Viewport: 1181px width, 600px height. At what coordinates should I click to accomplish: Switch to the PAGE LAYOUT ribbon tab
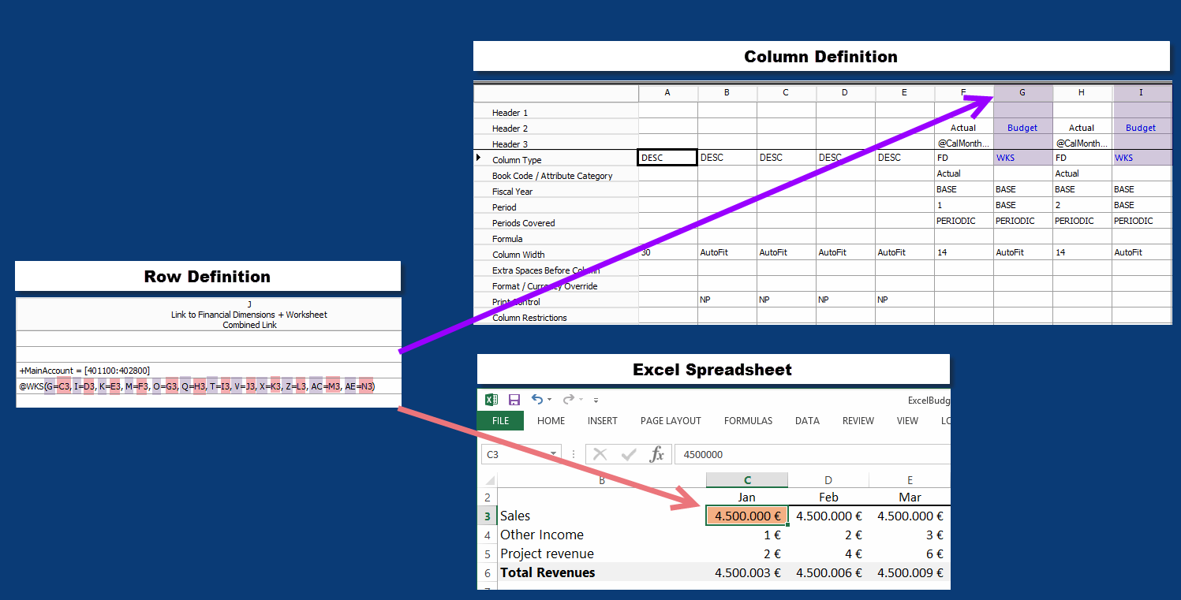pyautogui.click(x=671, y=421)
